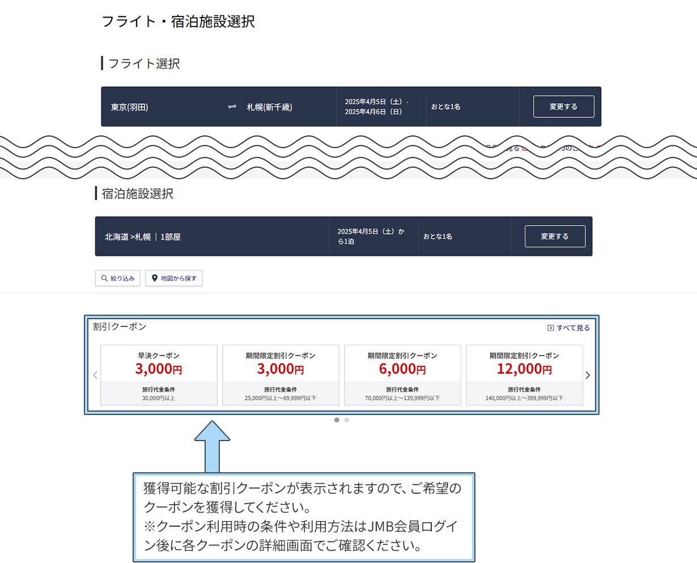Open すべて見る to view all coupons
697x563 pixels.
point(568,328)
